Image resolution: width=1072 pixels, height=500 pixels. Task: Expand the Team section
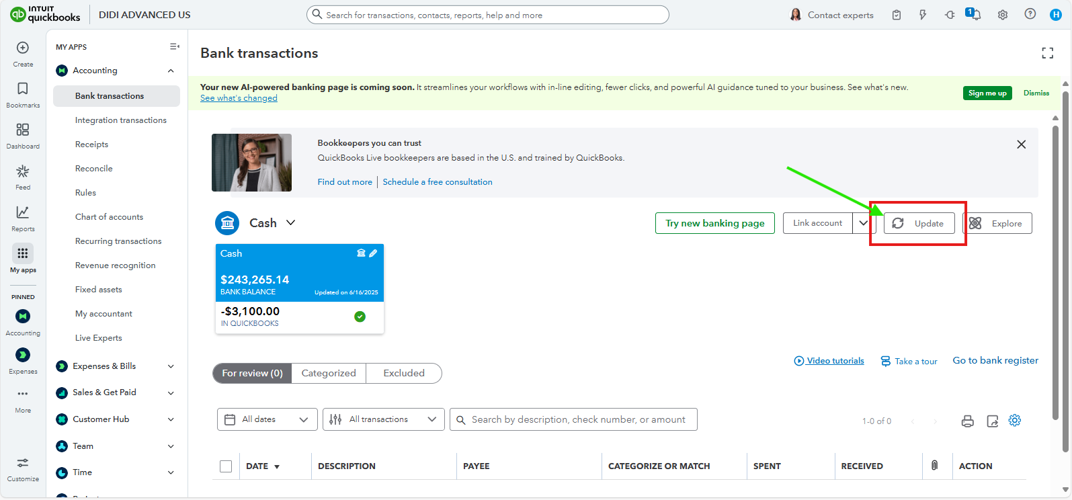[x=171, y=446]
